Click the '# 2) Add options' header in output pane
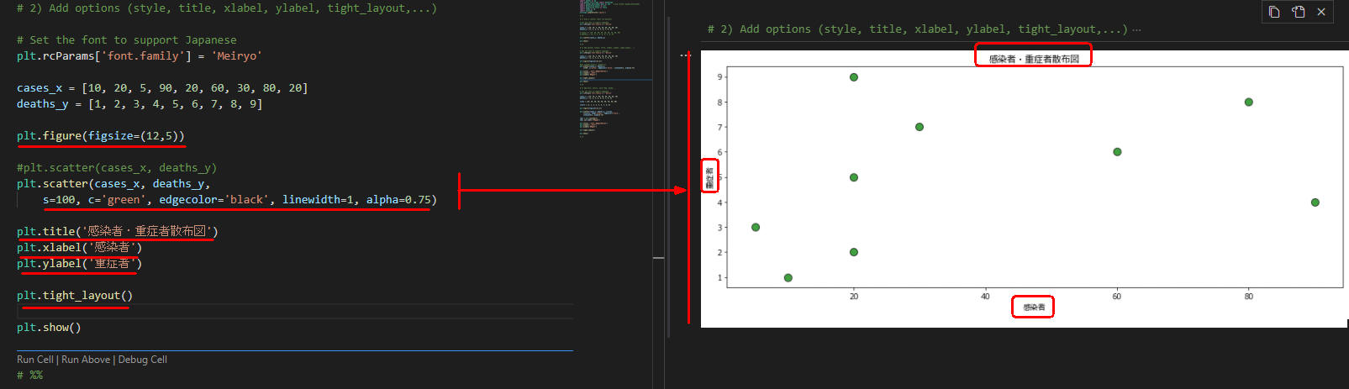1349x389 pixels. [x=918, y=29]
